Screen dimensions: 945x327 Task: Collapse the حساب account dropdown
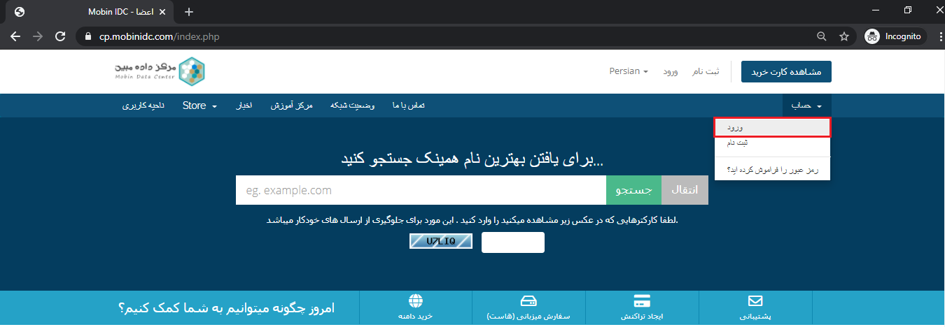point(806,106)
